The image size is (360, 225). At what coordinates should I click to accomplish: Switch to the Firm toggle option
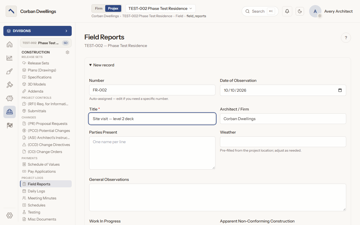[x=99, y=8]
